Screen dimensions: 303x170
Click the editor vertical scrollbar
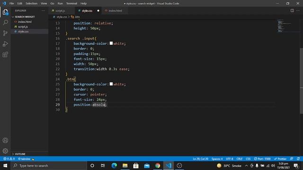pyautogui.click(x=301, y=81)
